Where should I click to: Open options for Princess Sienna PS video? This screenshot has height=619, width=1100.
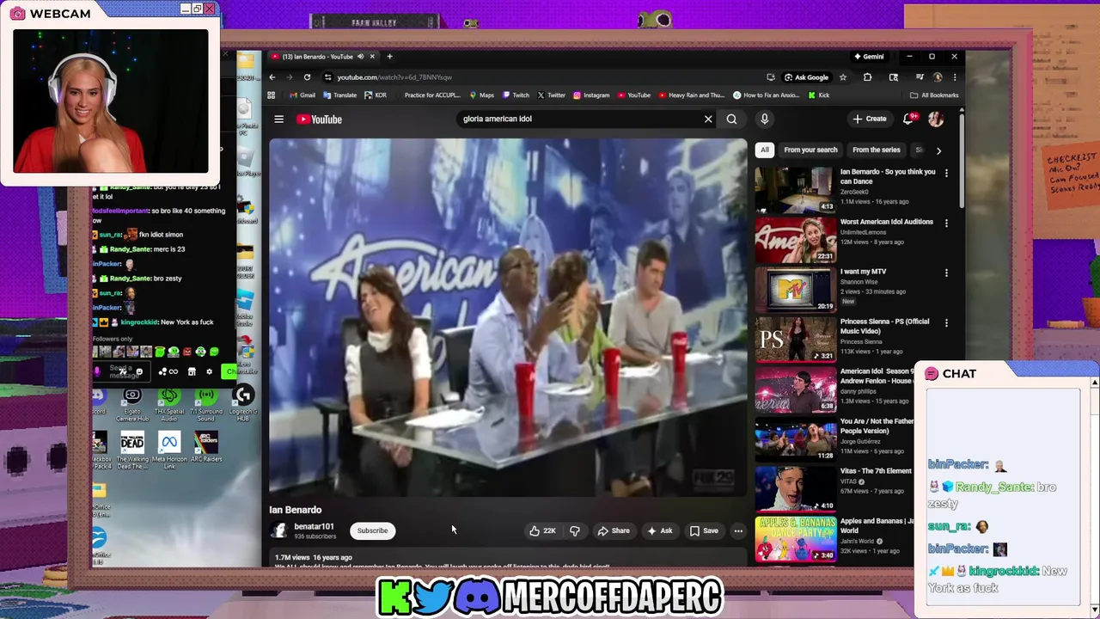click(946, 322)
